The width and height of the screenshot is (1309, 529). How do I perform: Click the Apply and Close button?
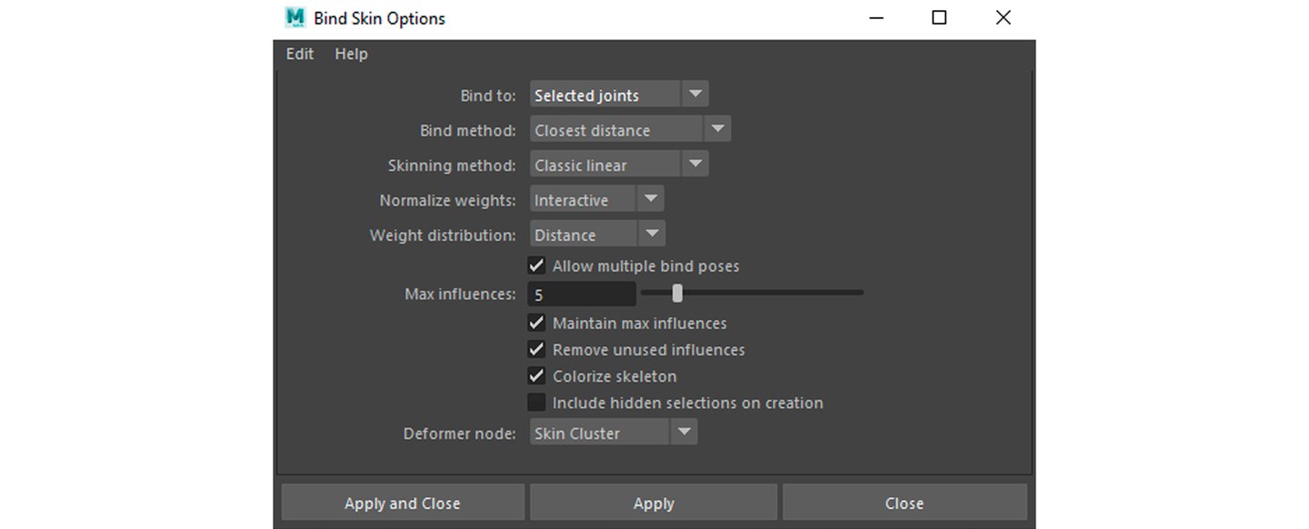(x=403, y=503)
